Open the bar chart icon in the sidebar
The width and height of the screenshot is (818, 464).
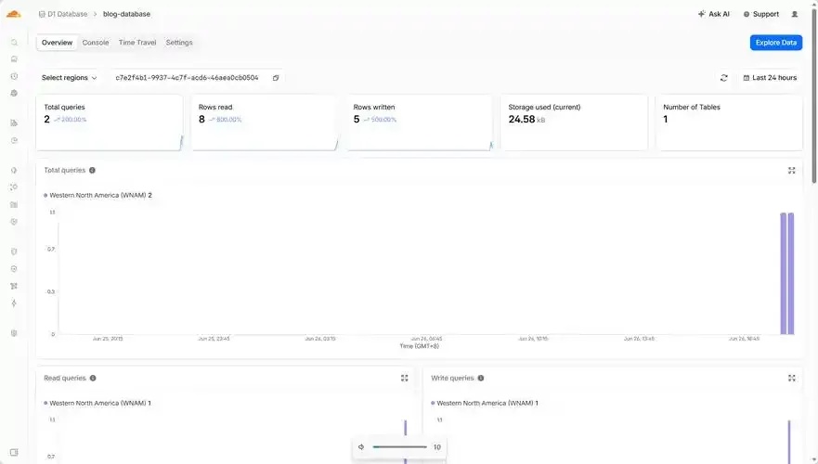pyautogui.click(x=14, y=123)
